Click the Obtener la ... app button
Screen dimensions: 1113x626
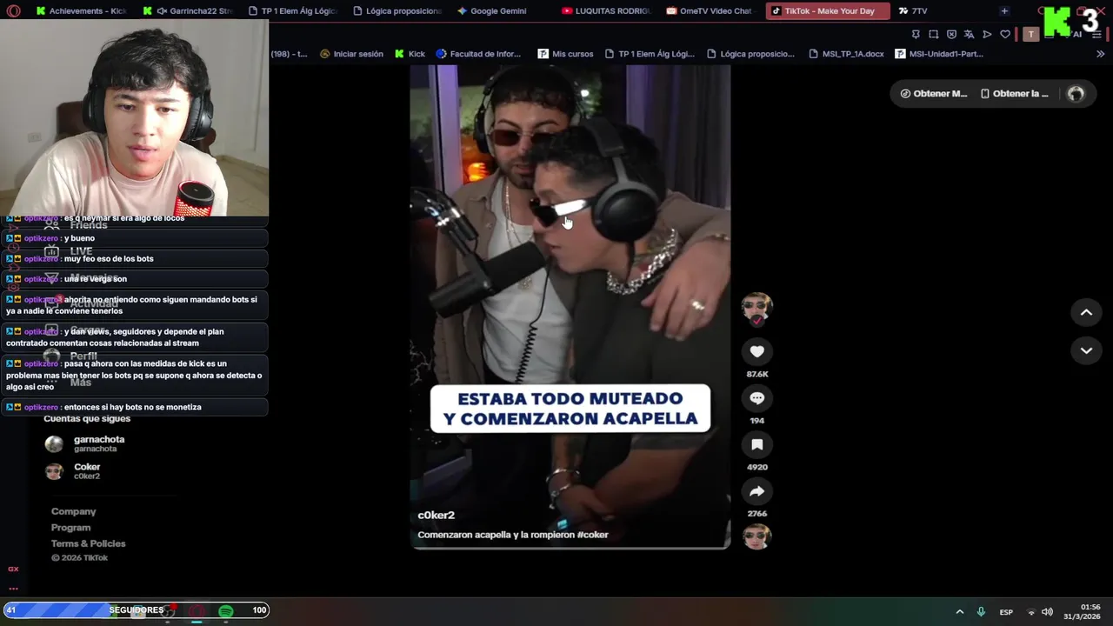coord(1015,94)
